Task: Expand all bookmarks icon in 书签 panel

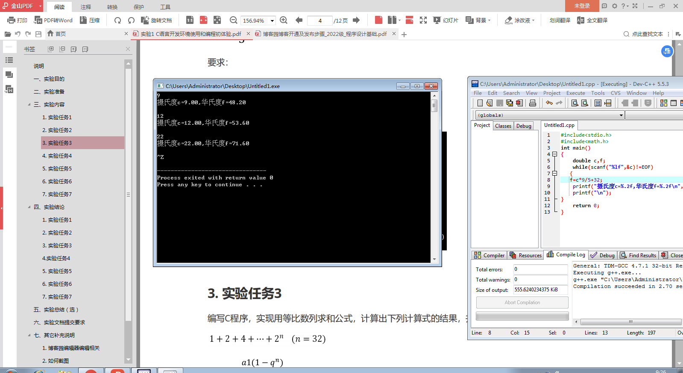Action: coord(51,49)
